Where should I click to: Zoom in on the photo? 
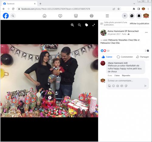coord(72,25)
